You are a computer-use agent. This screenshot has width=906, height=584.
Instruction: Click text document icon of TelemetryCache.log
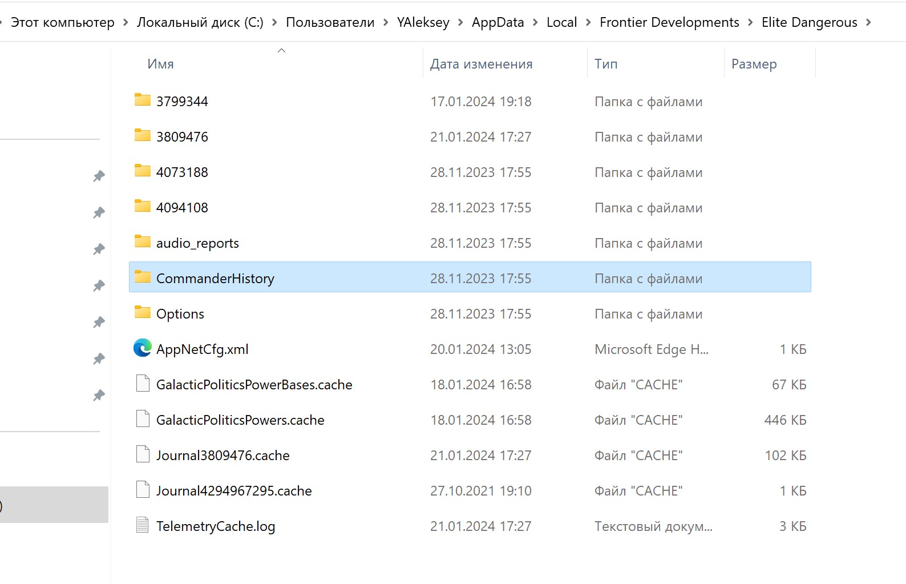(x=143, y=525)
